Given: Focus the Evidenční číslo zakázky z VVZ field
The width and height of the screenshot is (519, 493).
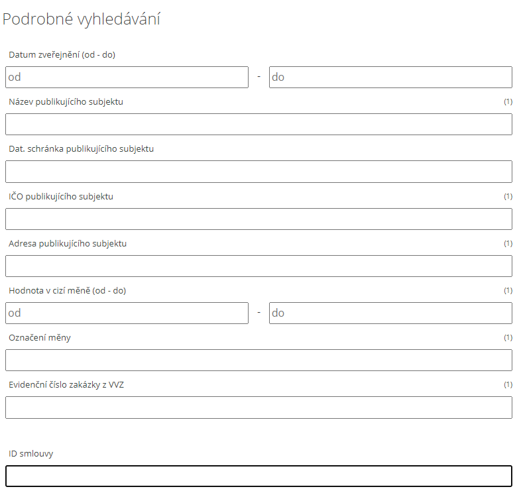Looking at the screenshot, I should pos(259,408).
